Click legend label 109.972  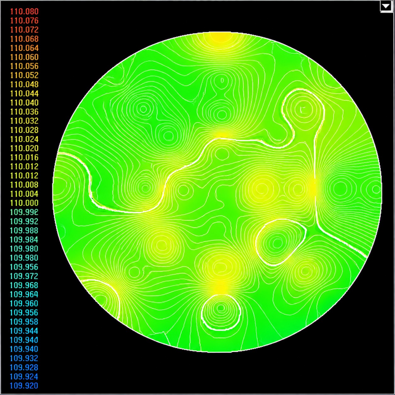(24, 276)
